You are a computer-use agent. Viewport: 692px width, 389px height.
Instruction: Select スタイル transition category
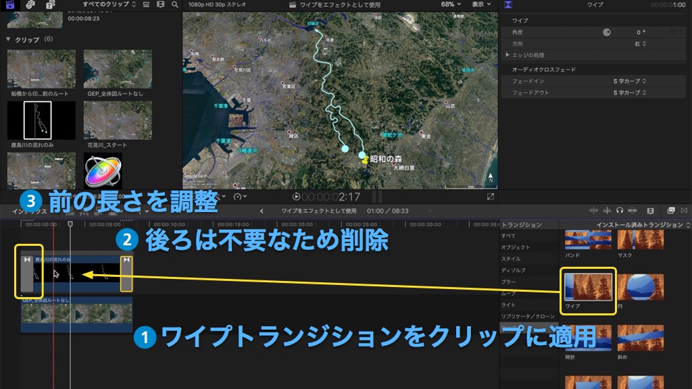click(511, 259)
